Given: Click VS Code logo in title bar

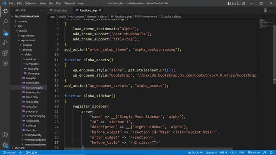Looking at the screenshot, I should (x=4, y=3).
